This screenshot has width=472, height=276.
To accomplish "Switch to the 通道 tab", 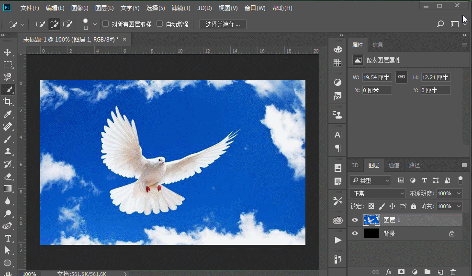I will click(x=393, y=165).
